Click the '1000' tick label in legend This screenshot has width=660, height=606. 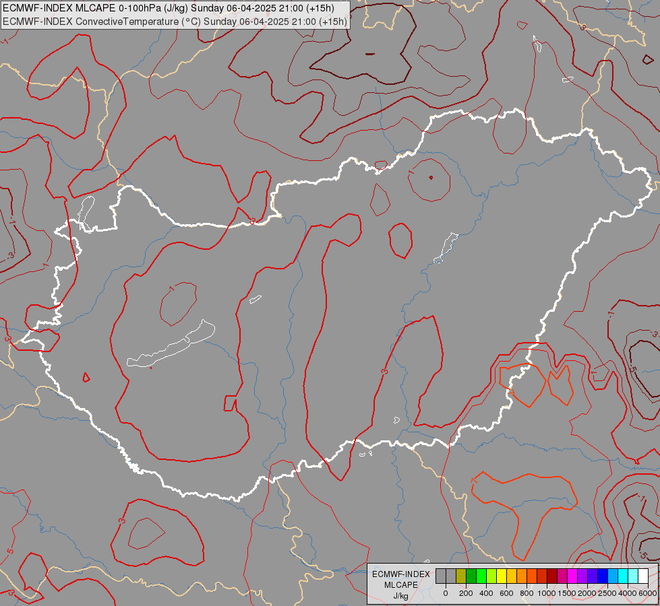point(547,593)
